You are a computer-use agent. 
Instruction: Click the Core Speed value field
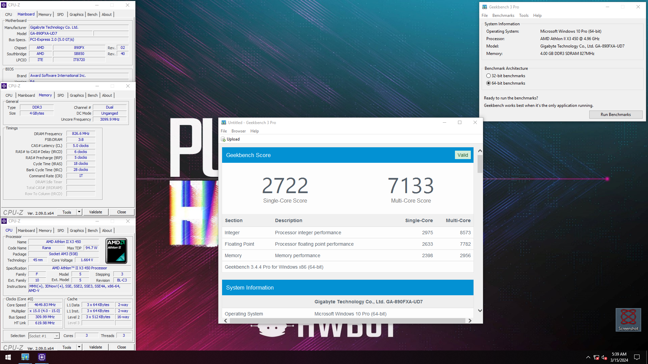click(45, 305)
